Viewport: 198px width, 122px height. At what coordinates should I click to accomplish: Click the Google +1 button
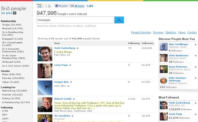pyautogui.click(x=40, y=6)
